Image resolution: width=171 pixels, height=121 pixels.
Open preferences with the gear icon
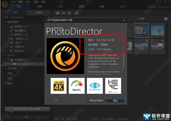point(62,2)
